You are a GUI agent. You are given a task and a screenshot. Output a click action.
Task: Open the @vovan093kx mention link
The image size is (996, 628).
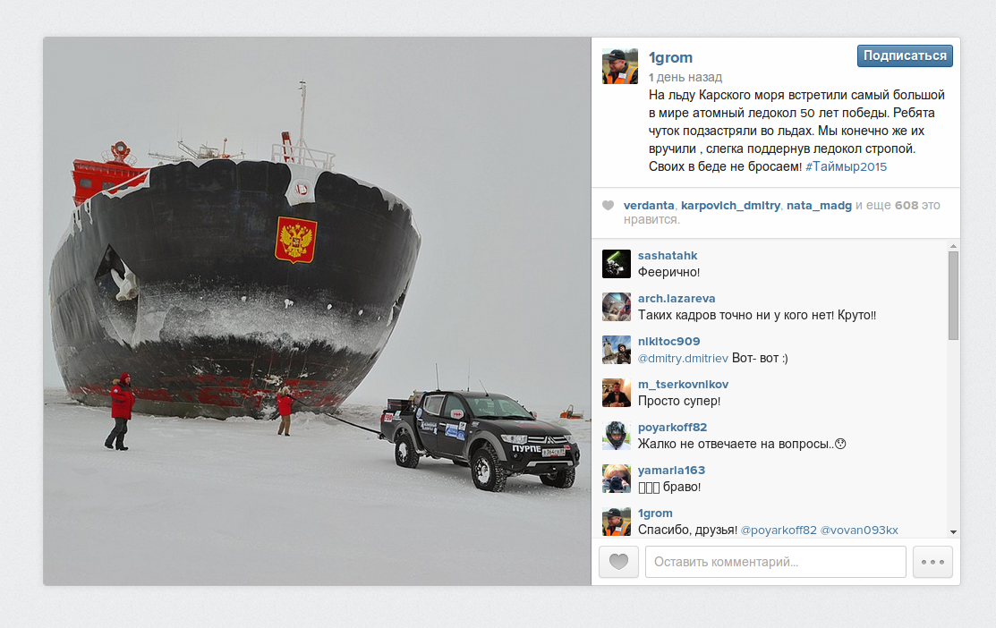(x=859, y=530)
